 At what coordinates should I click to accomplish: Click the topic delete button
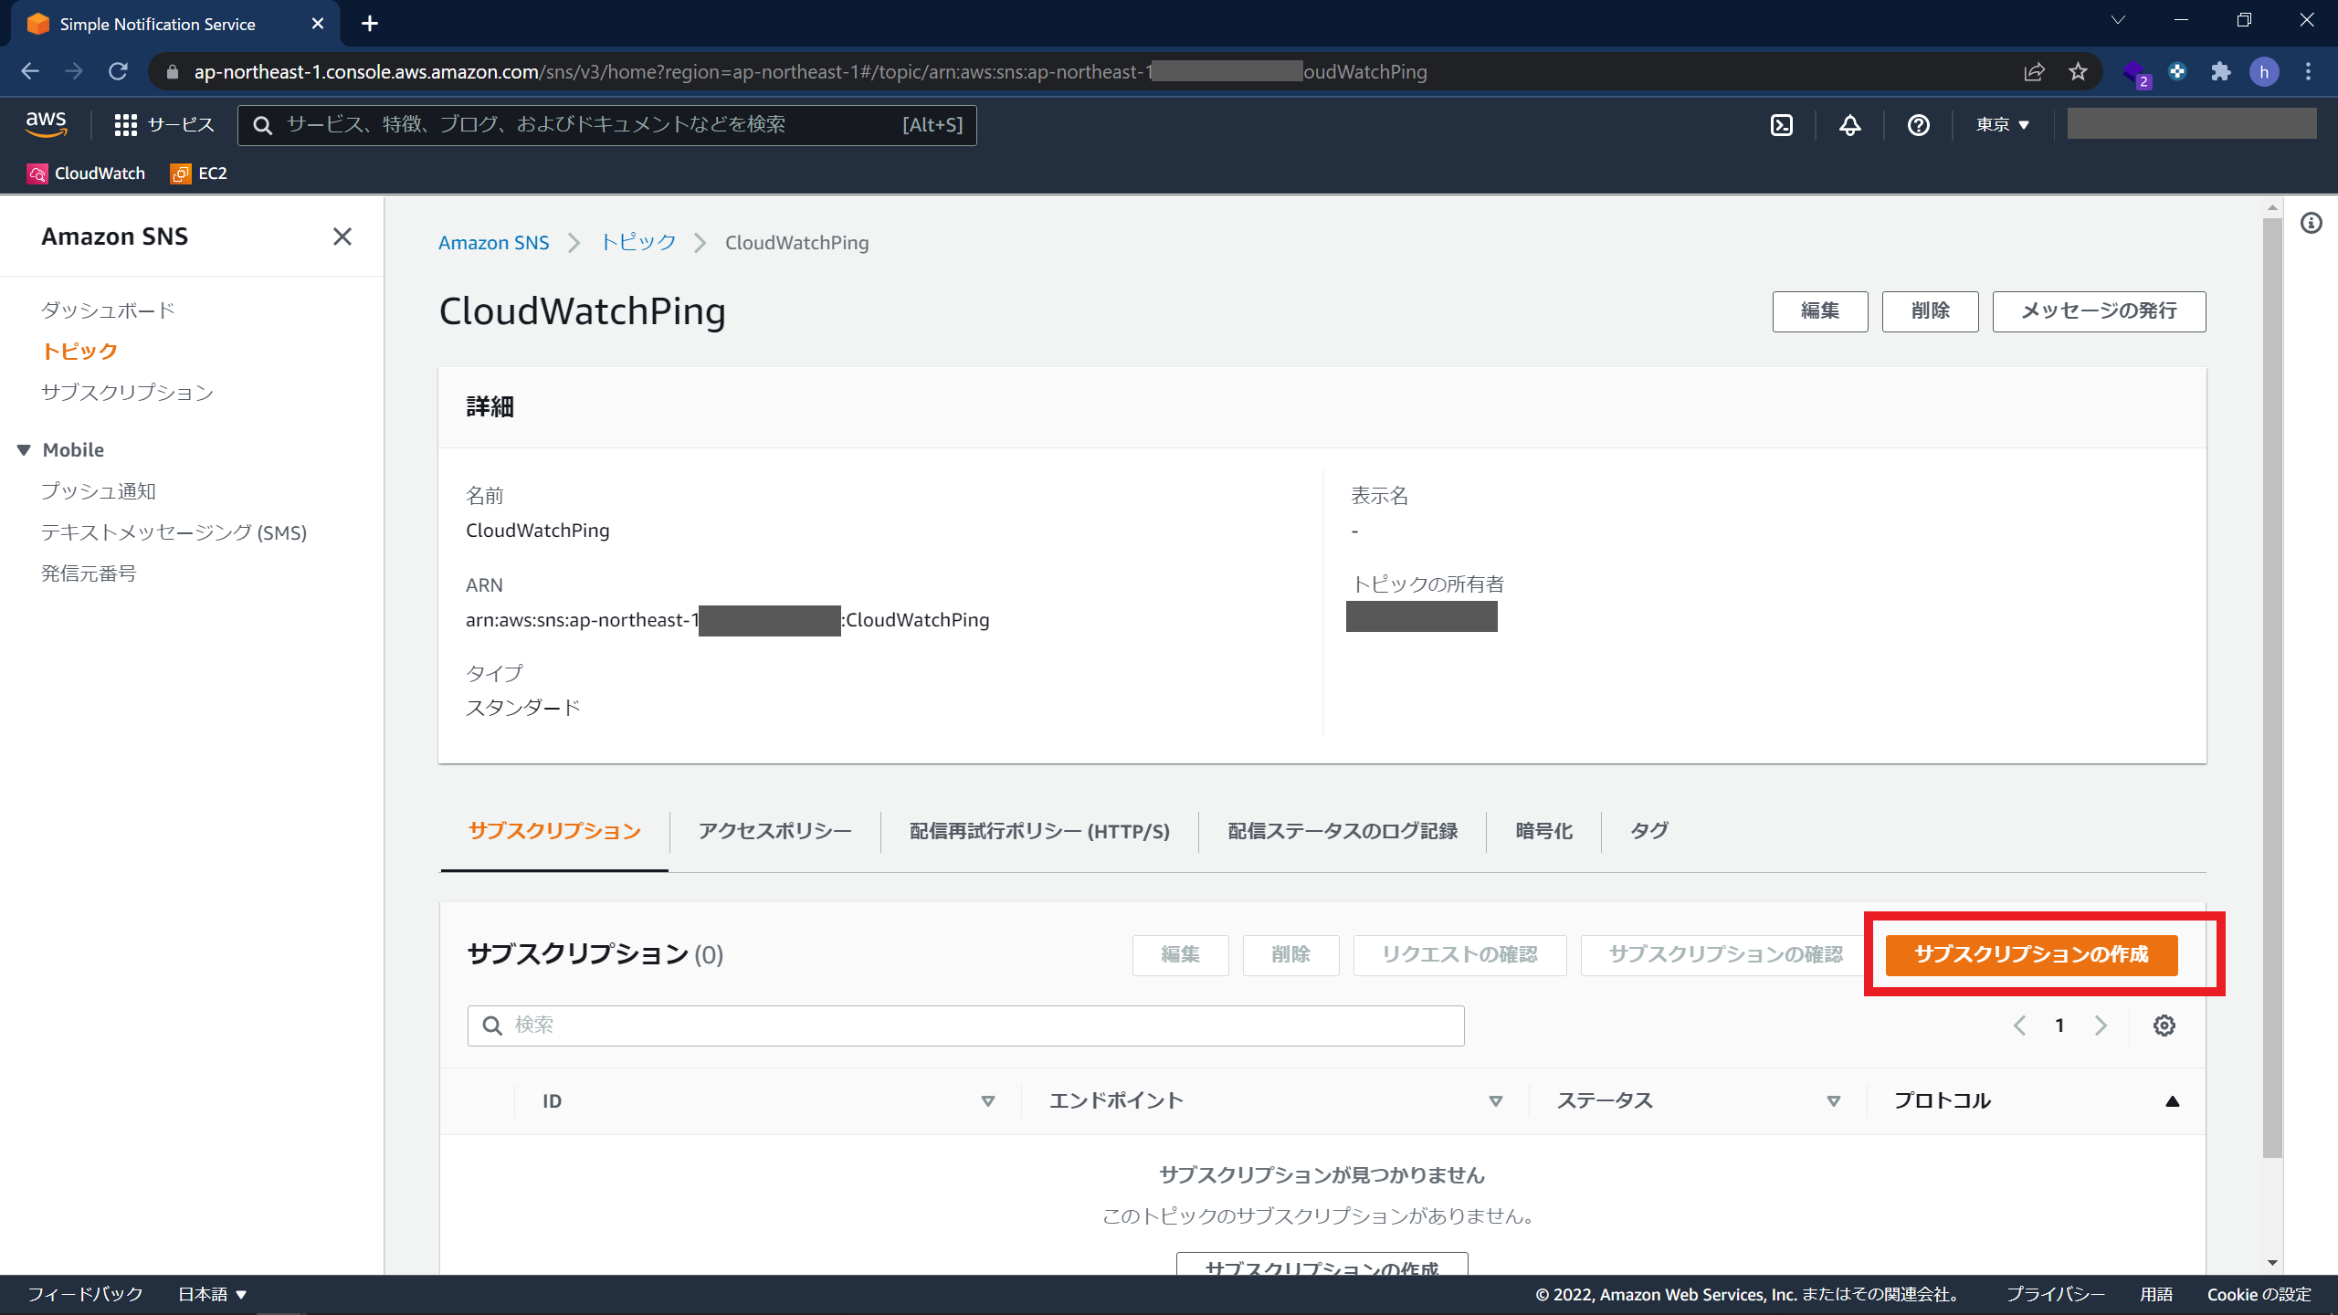[1930, 311]
